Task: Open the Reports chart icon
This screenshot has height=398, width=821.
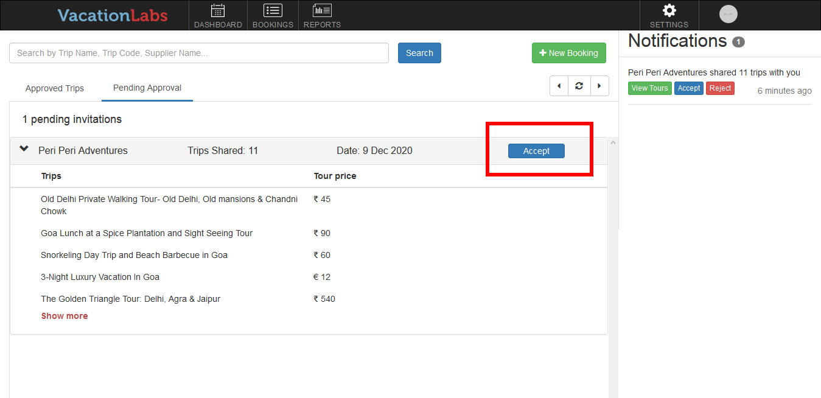Action: [x=322, y=10]
